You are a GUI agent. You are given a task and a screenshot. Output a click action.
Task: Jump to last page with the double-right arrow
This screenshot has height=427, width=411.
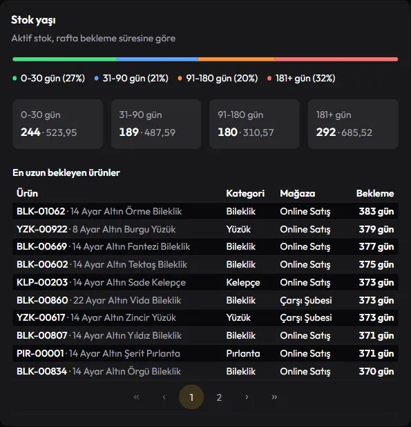click(274, 397)
